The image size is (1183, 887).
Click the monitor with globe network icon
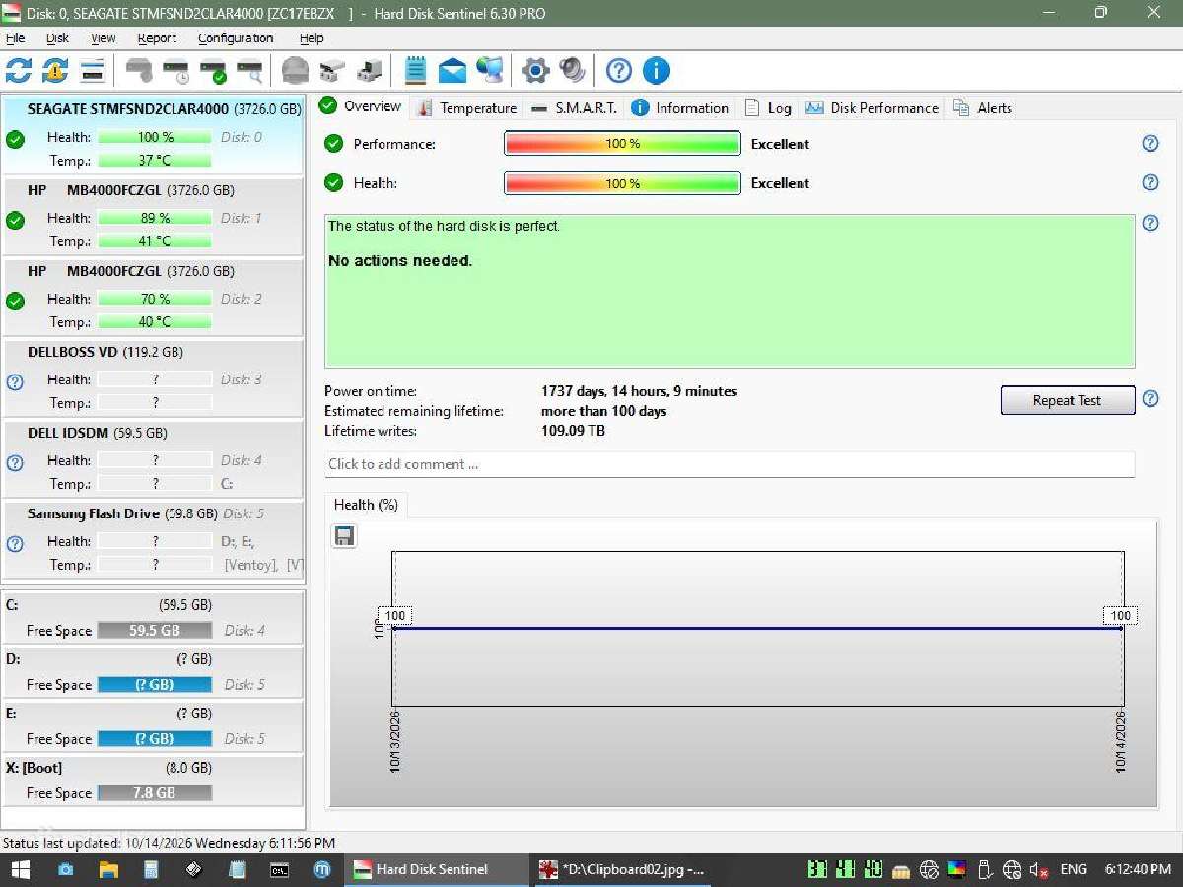click(x=490, y=71)
